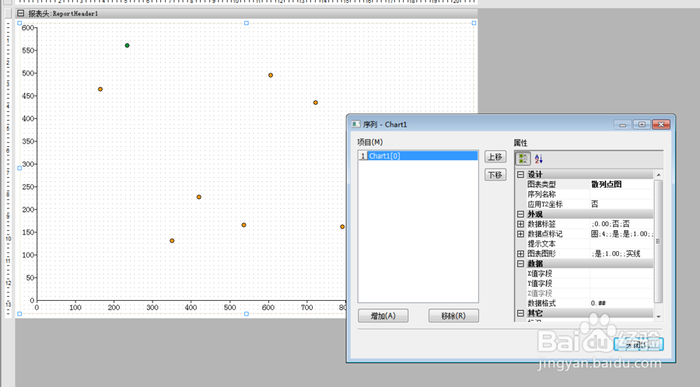Click the top-left chart selection handle
Viewport: 700px width, 387px height.
point(20,23)
